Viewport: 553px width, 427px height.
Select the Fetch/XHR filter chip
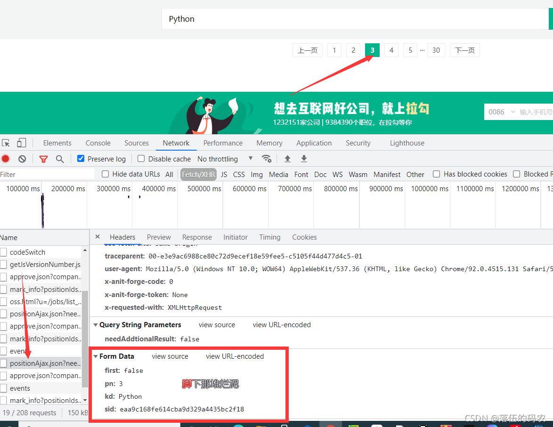click(x=198, y=174)
